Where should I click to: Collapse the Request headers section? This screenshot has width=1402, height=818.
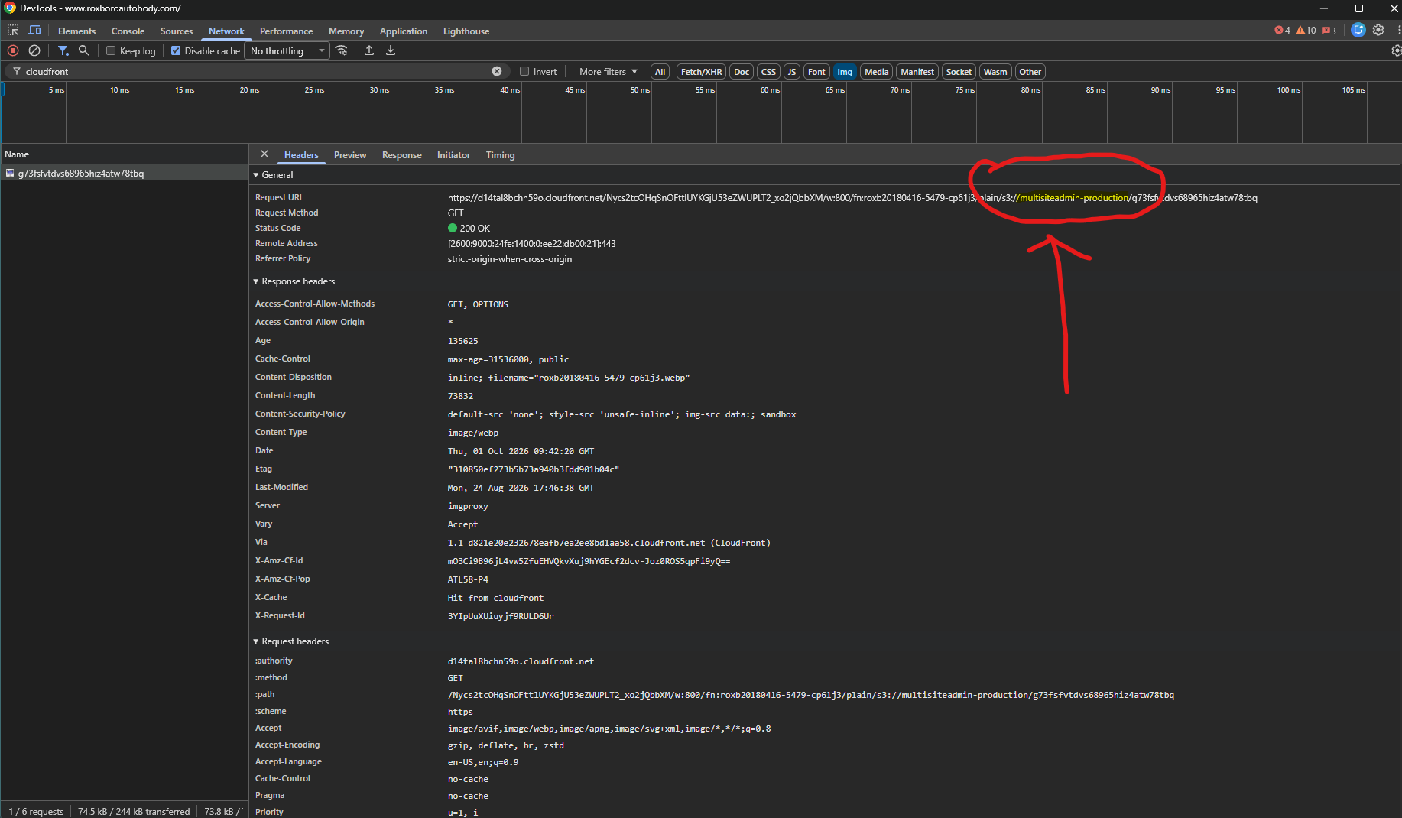tap(256, 641)
